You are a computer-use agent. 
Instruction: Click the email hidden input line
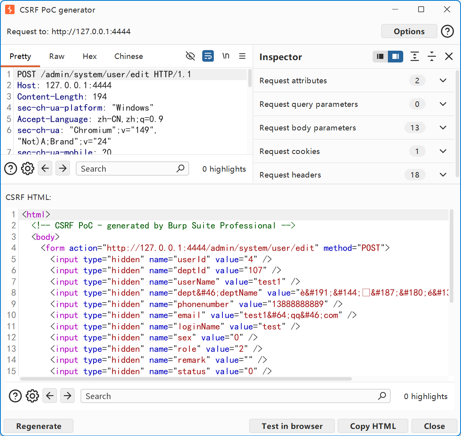203,315
